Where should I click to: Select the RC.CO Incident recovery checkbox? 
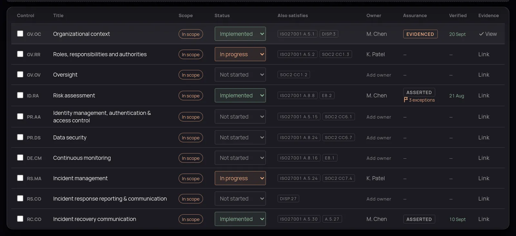(20, 219)
